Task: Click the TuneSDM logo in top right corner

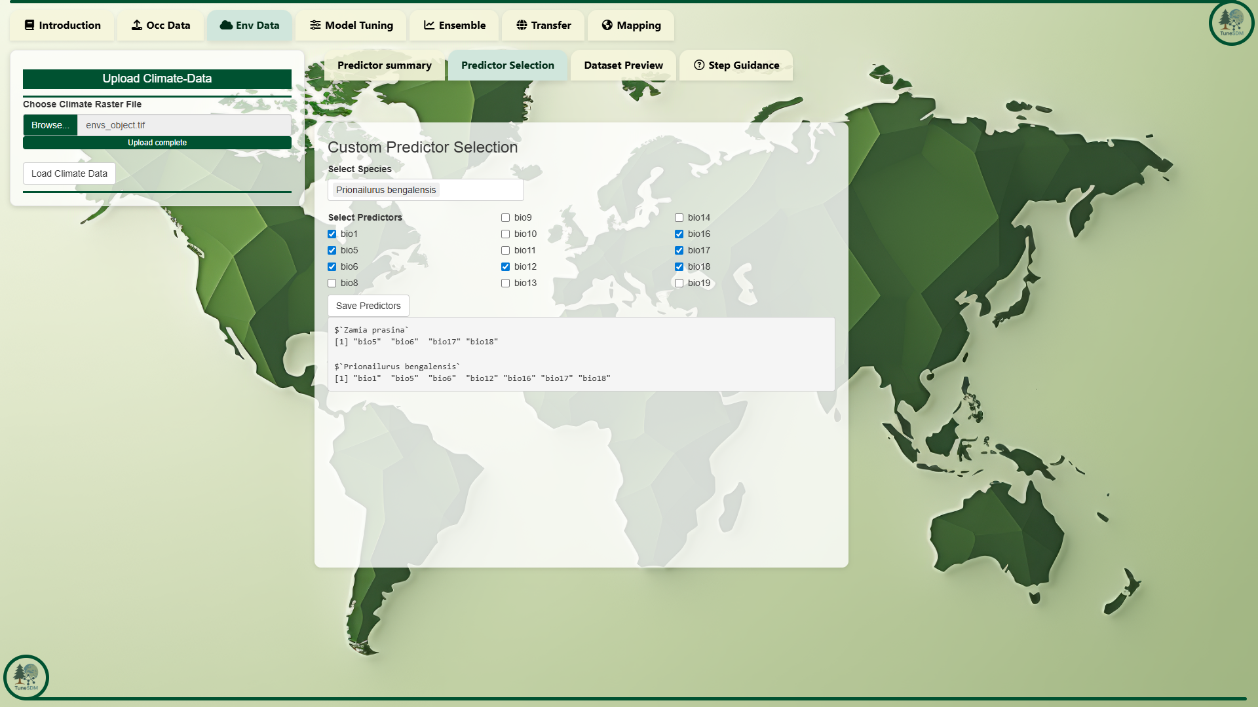Action: coord(1231,23)
